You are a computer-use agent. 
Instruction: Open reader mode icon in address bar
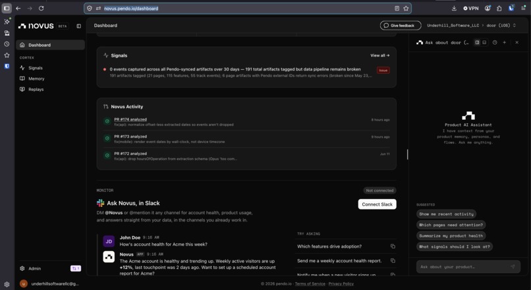(397, 9)
